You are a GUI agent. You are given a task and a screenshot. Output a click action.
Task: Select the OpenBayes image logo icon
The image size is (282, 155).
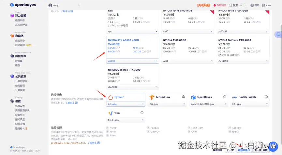coord(193,97)
